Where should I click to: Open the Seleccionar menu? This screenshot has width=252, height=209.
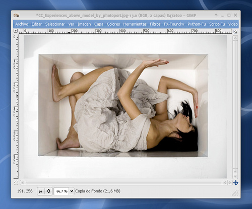[55, 24]
